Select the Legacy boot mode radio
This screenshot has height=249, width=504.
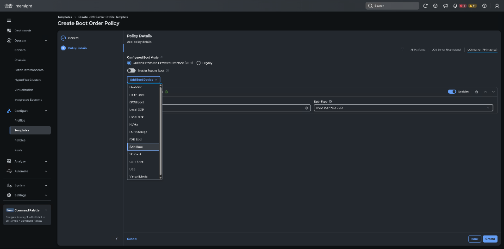coord(199,63)
